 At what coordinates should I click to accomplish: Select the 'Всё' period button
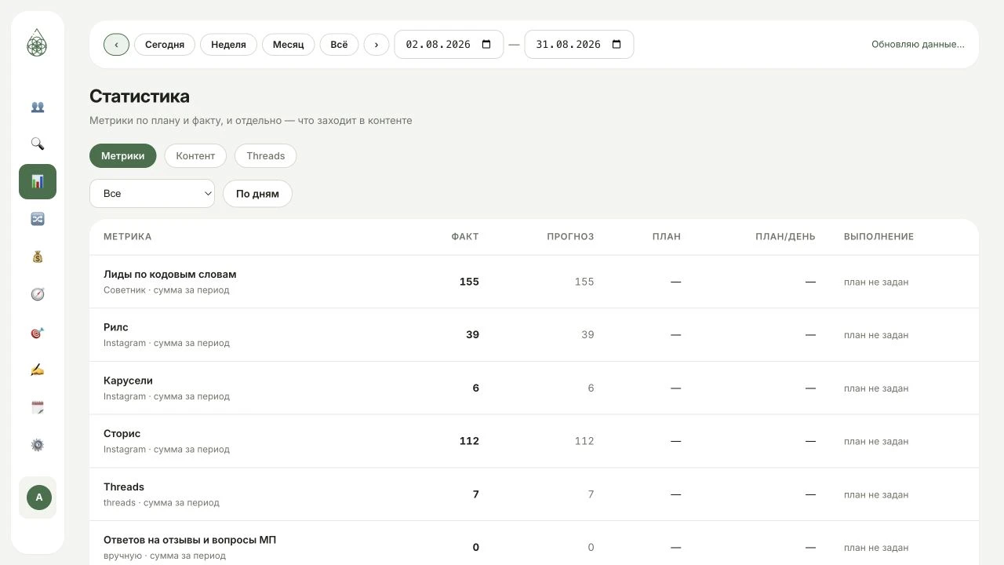tap(339, 45)
